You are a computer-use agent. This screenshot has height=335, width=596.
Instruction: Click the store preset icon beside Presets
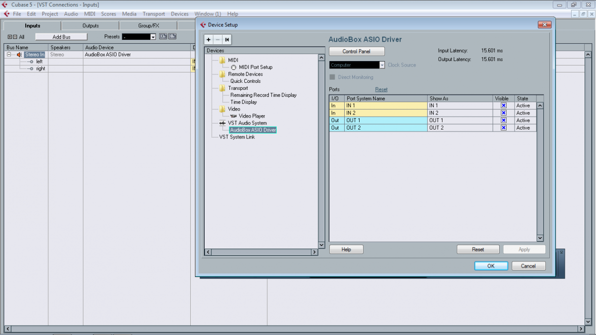163,36
